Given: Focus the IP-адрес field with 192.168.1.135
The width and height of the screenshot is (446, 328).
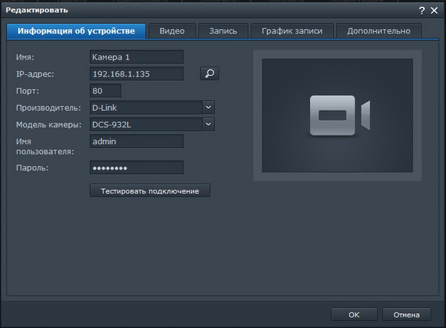Looking at the screenshot, I should click(x=136, y=74).
